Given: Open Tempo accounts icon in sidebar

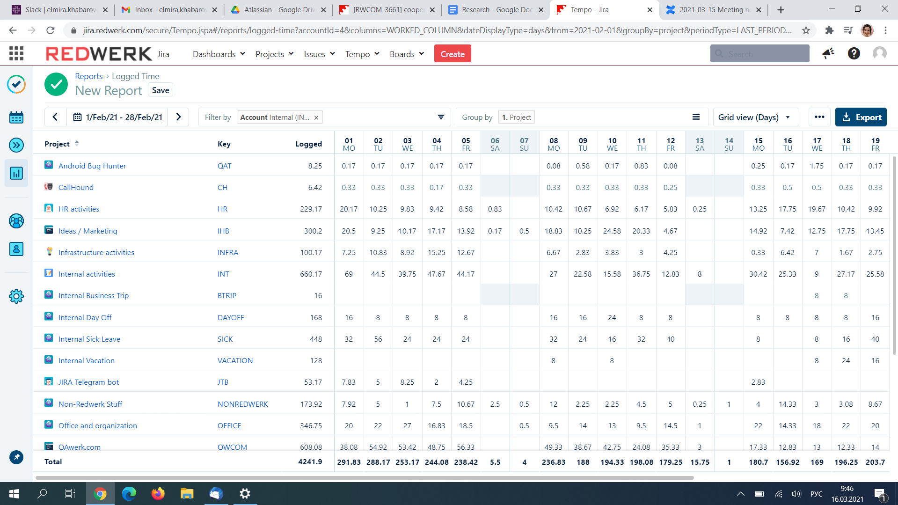Looking at the screenshot, I should coord(16,249).
